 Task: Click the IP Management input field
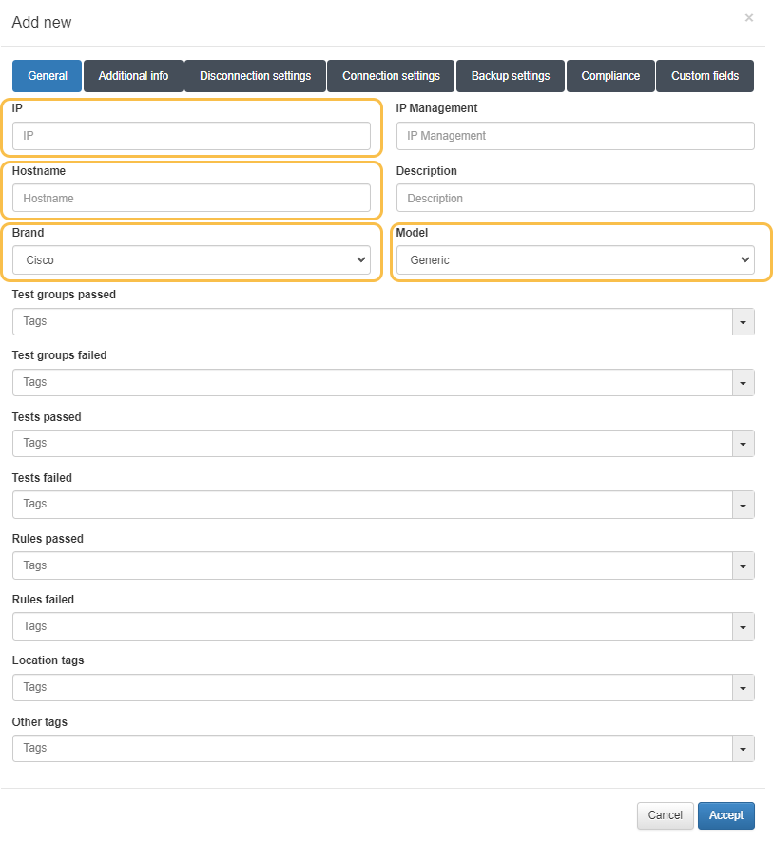[x=574, y=136]
